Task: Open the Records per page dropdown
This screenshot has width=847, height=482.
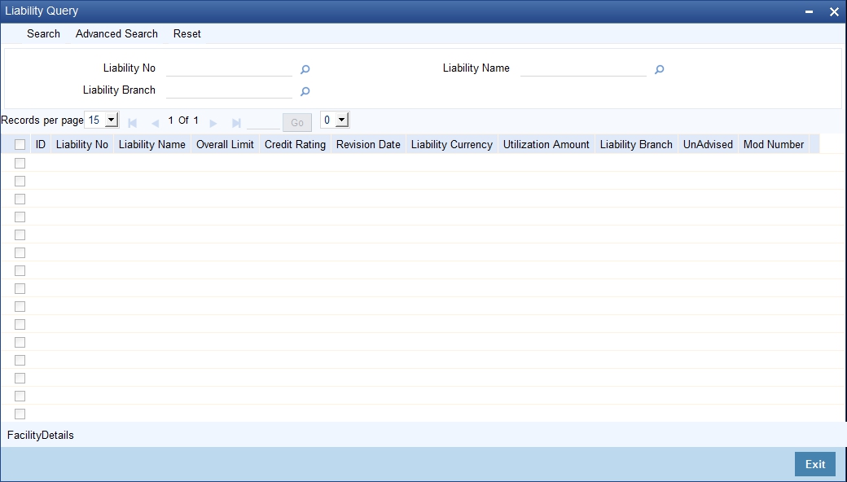Action: coord(102,120)
